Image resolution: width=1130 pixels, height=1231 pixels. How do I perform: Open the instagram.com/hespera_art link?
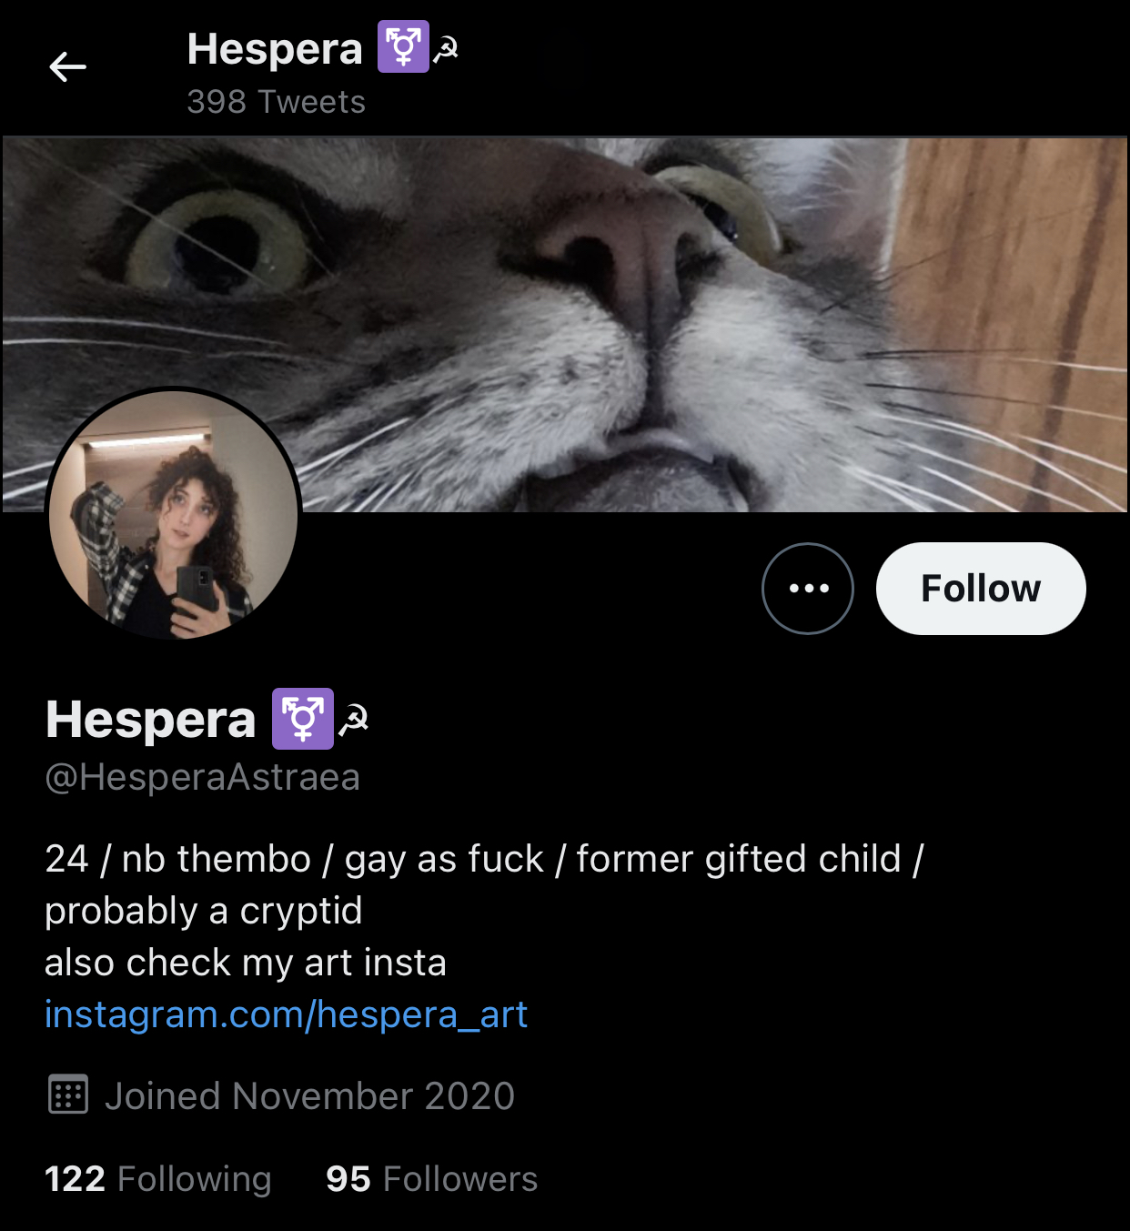coord(286,1014)
